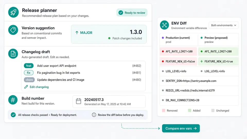247x139 pixels.
Task: Select the chore tag badge
Action: pos(29,80)
